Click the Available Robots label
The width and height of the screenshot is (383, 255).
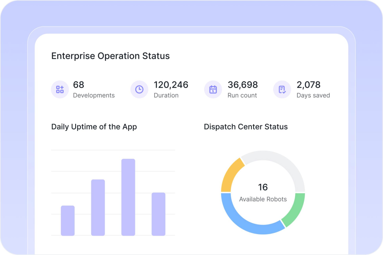[263, 199]
